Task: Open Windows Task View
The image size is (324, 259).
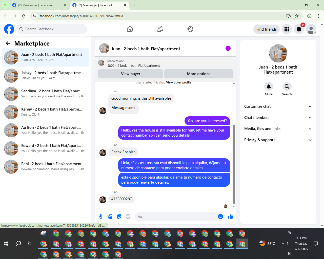Action: [30, 244]
